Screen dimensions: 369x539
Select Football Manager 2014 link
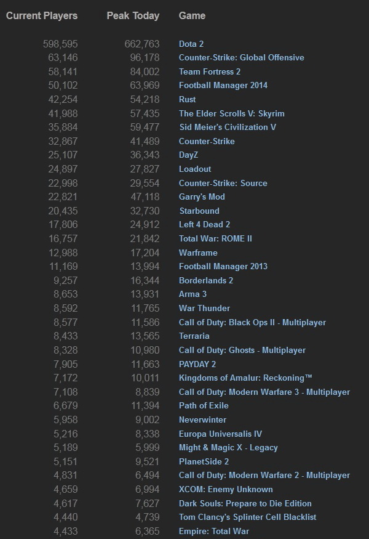223,85
